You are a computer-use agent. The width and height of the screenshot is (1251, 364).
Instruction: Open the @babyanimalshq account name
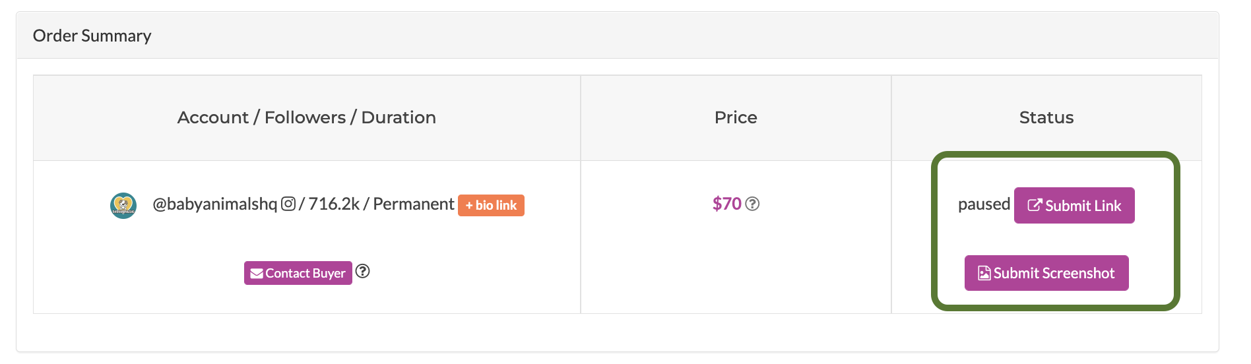215,204
